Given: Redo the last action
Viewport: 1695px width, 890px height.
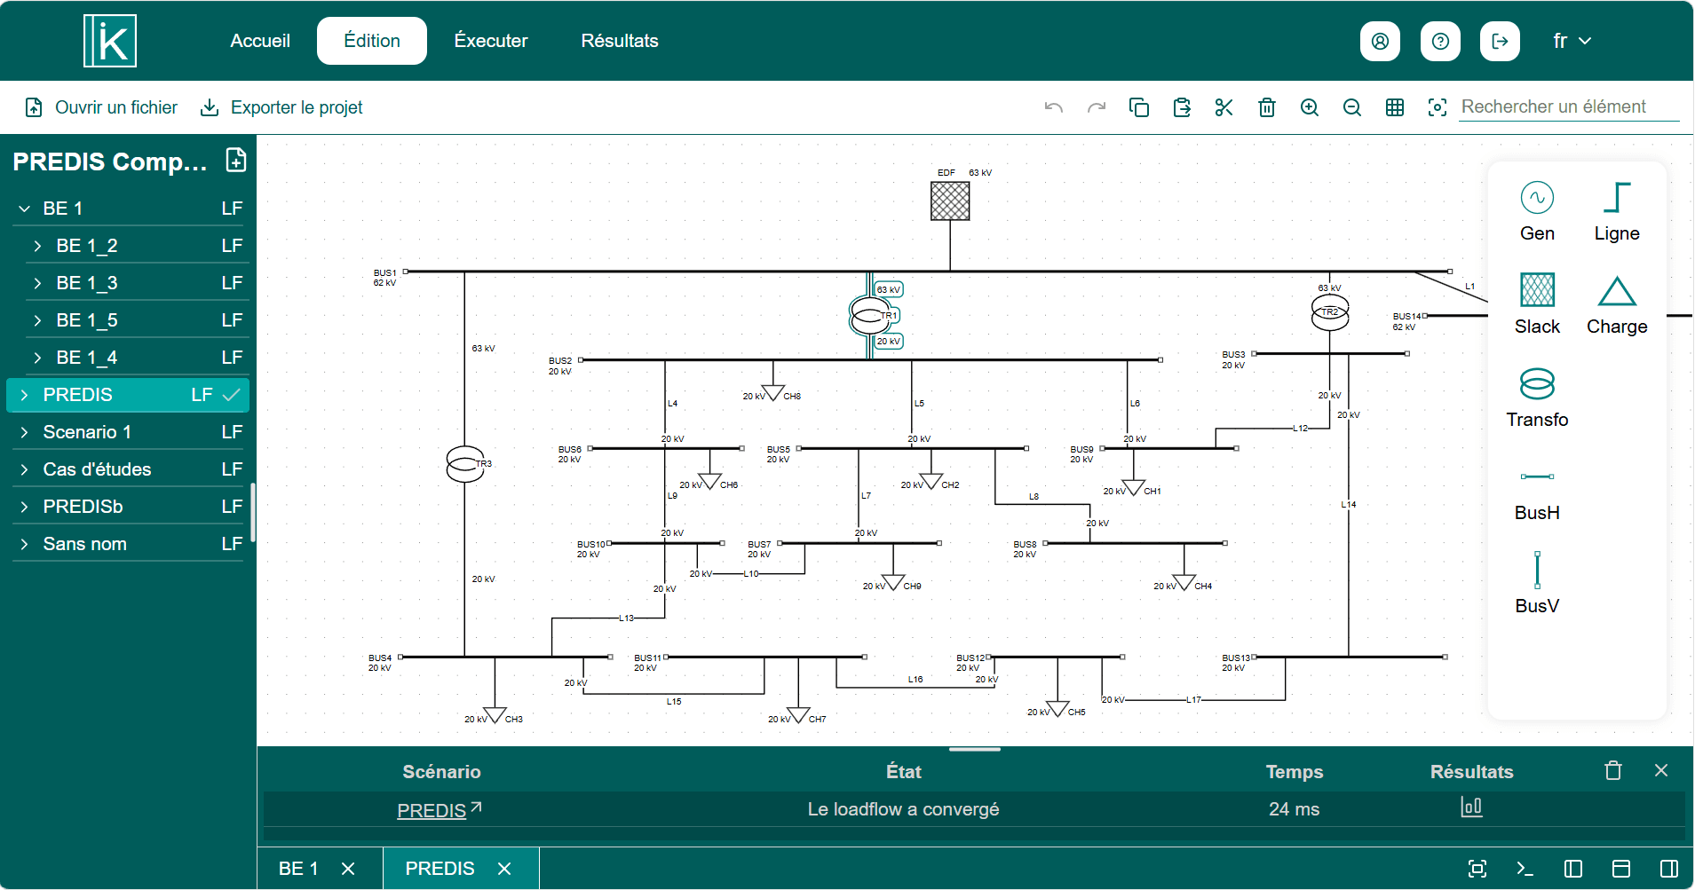Looking at the screenshot, I should click(x=1097, y=107).
